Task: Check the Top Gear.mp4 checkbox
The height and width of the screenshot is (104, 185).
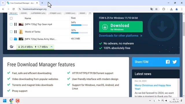Action: point(11,24)
